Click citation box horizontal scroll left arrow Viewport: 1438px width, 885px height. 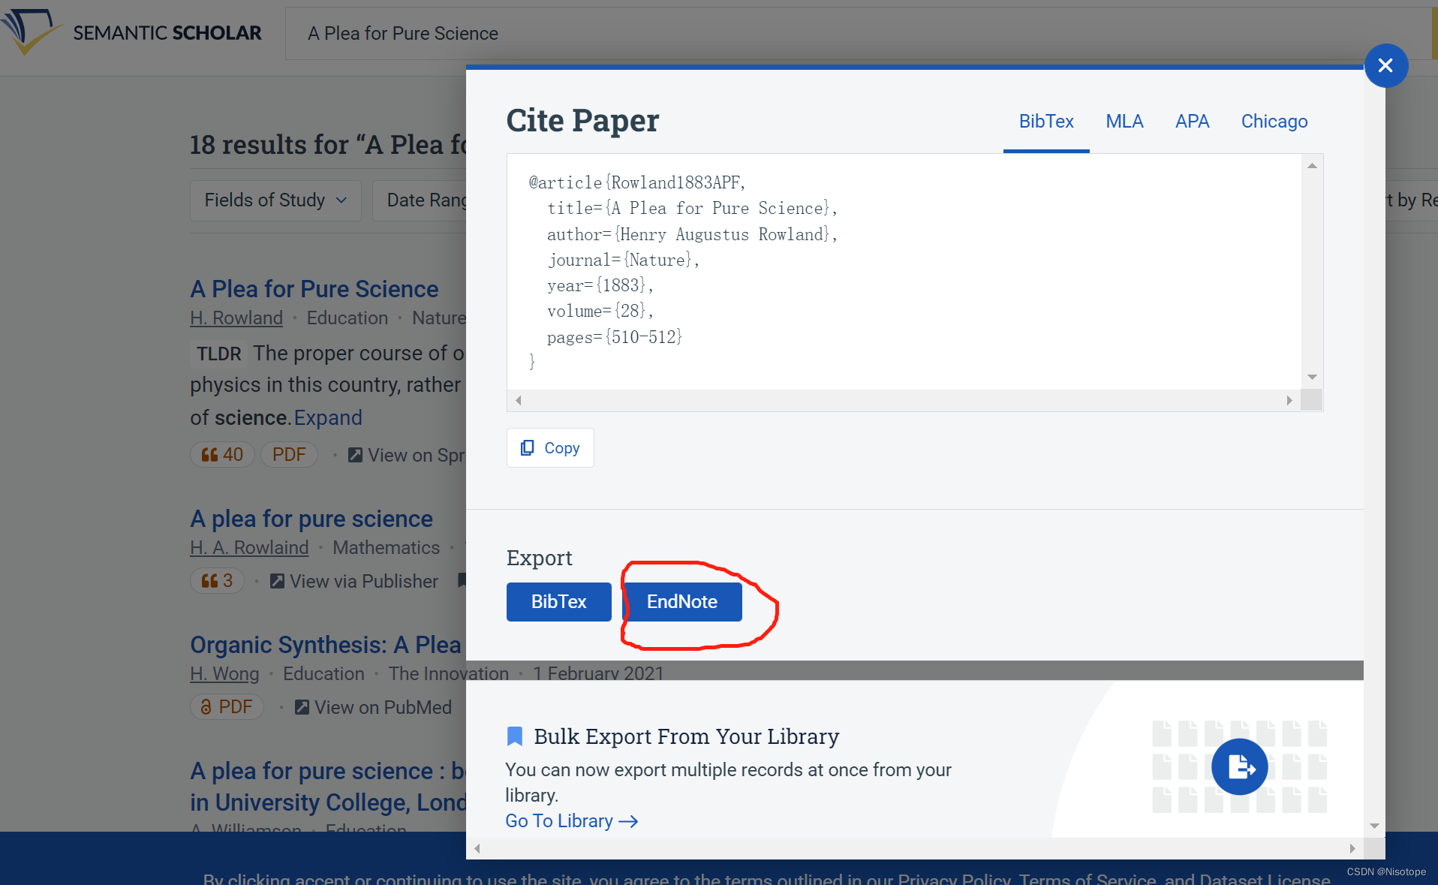519,401
